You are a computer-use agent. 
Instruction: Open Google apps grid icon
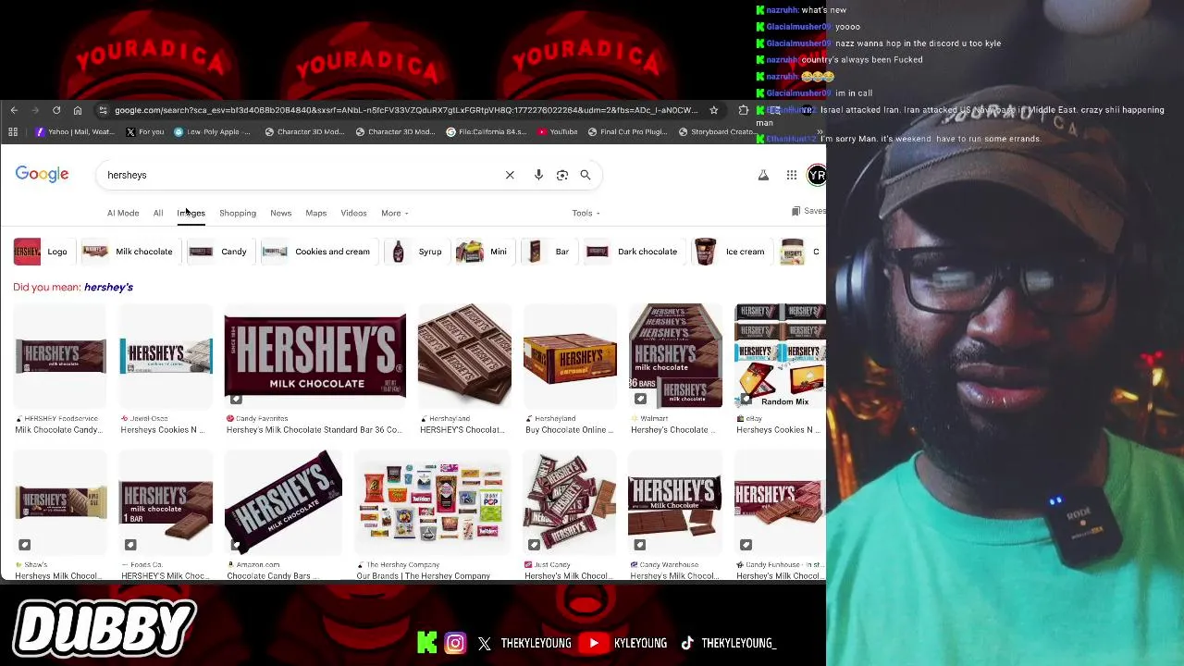coord(792,175)
